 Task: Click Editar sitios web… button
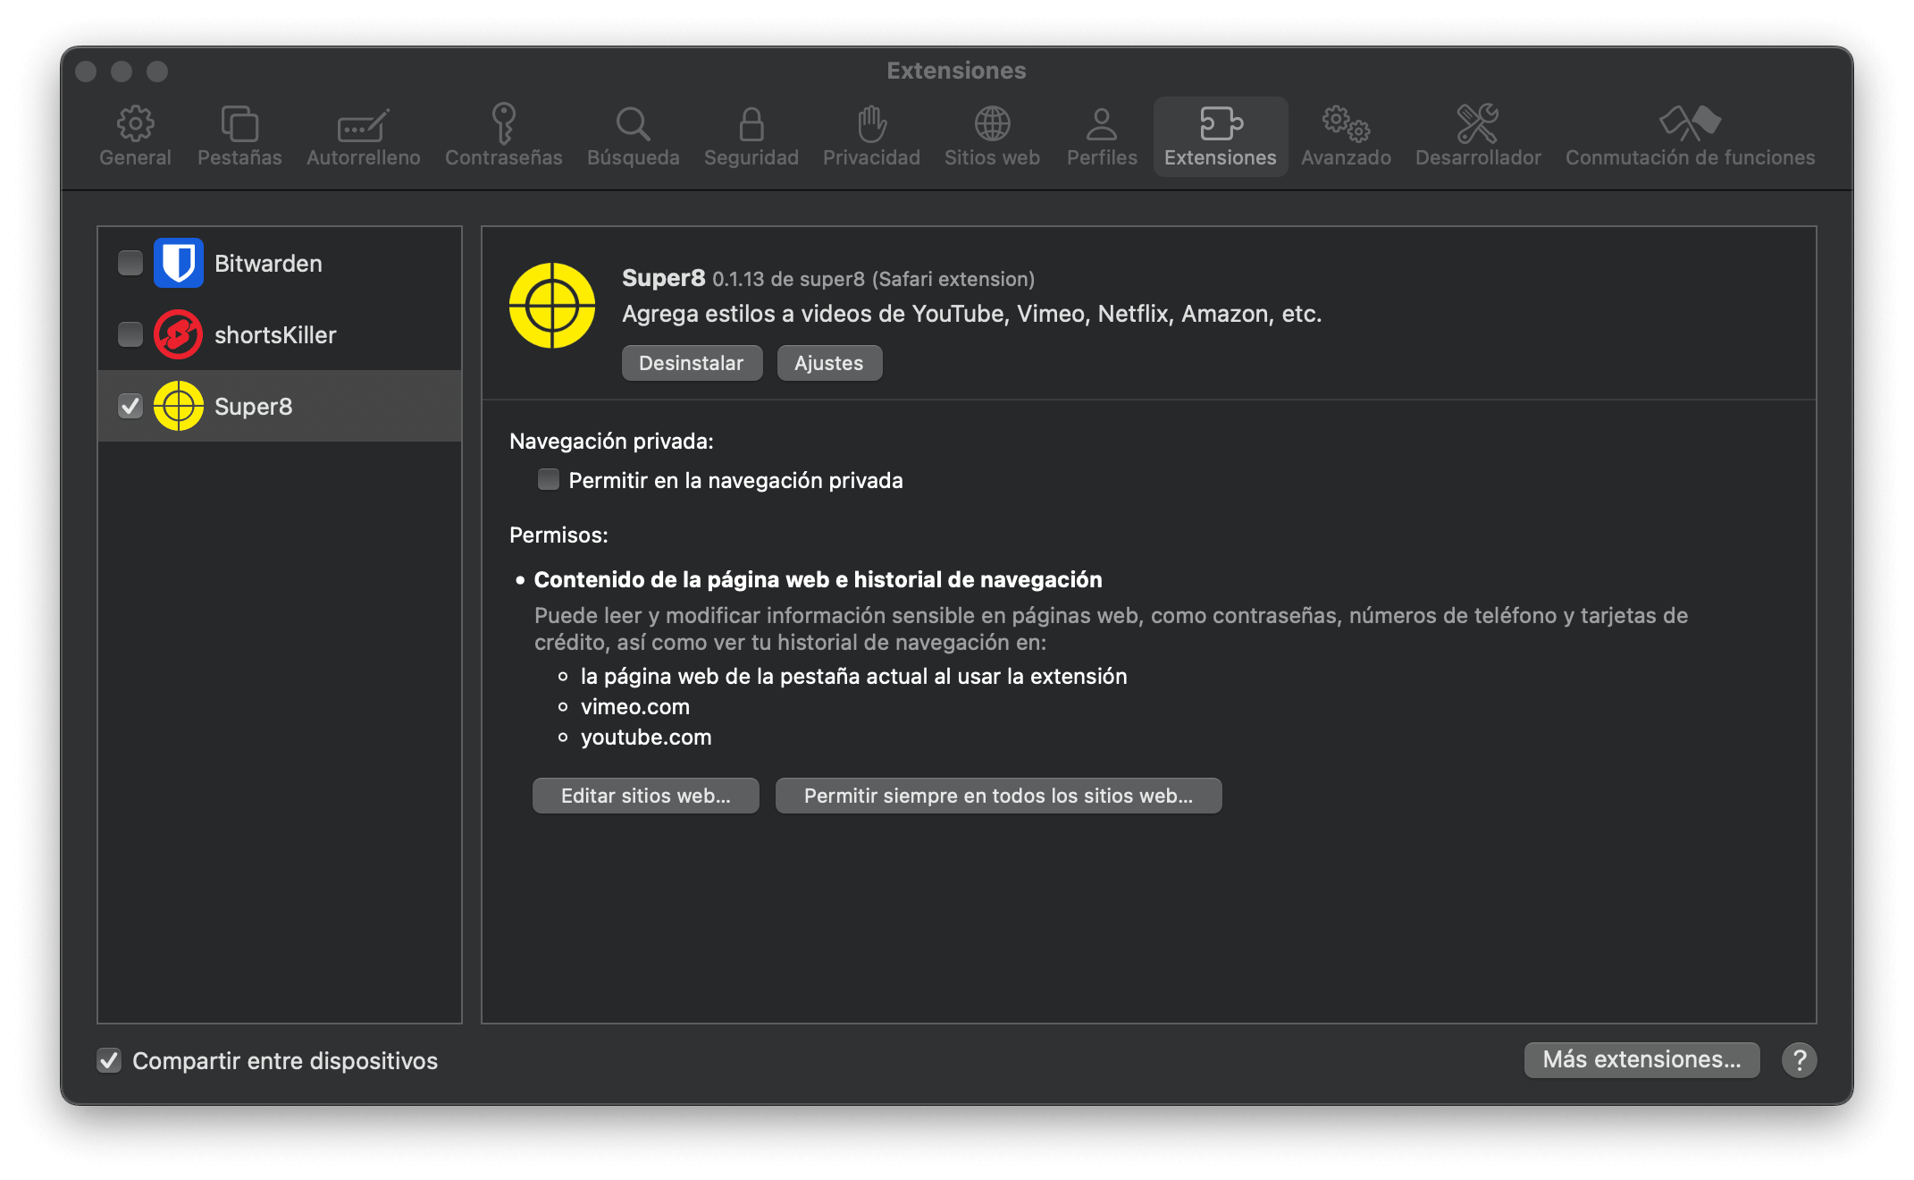pyautogui.click(x=645, y=796)
